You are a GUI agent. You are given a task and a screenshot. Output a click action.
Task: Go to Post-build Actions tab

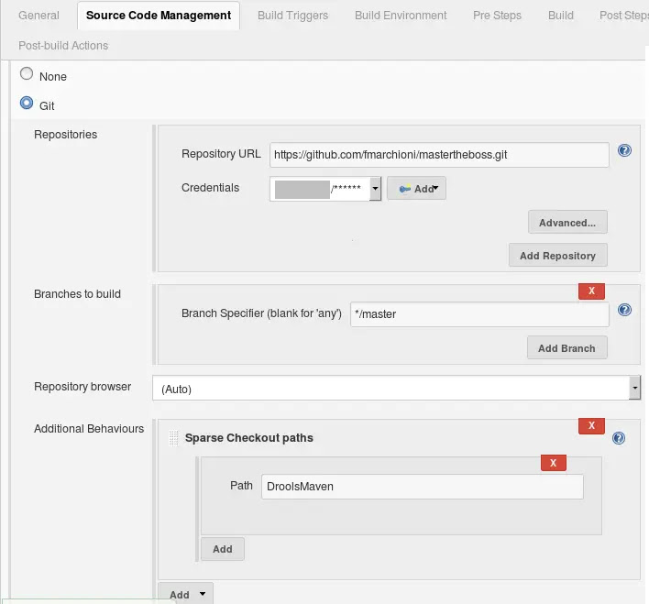[x=63, y=46]
